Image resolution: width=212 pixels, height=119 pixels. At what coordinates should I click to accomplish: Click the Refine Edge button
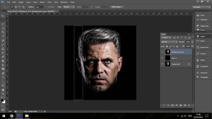(x=117, y=7)
